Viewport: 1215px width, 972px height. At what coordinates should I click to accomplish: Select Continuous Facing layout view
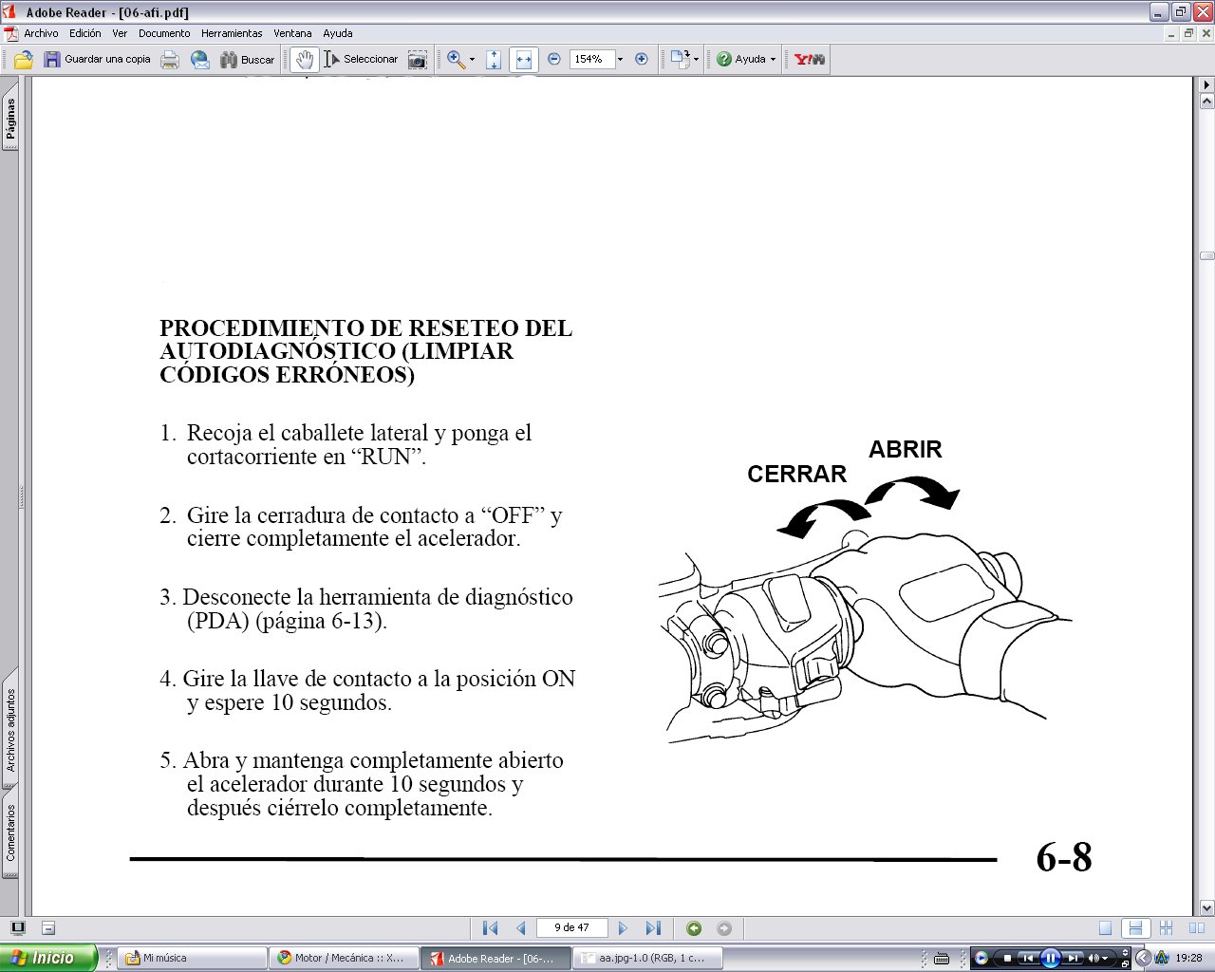click(1166, 928)
